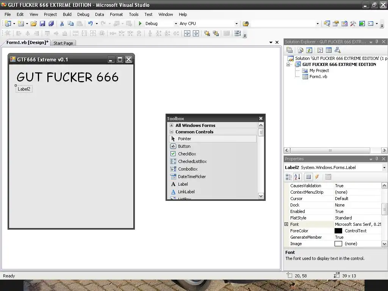Click View Code icon in Solution Explorer
The height and width of the screenshot is (291, 388).
(x=320, y=50)
